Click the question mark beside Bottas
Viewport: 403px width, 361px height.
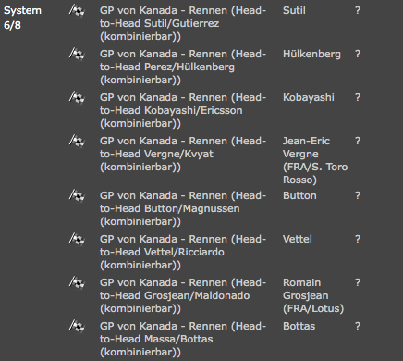pos(358,326)
